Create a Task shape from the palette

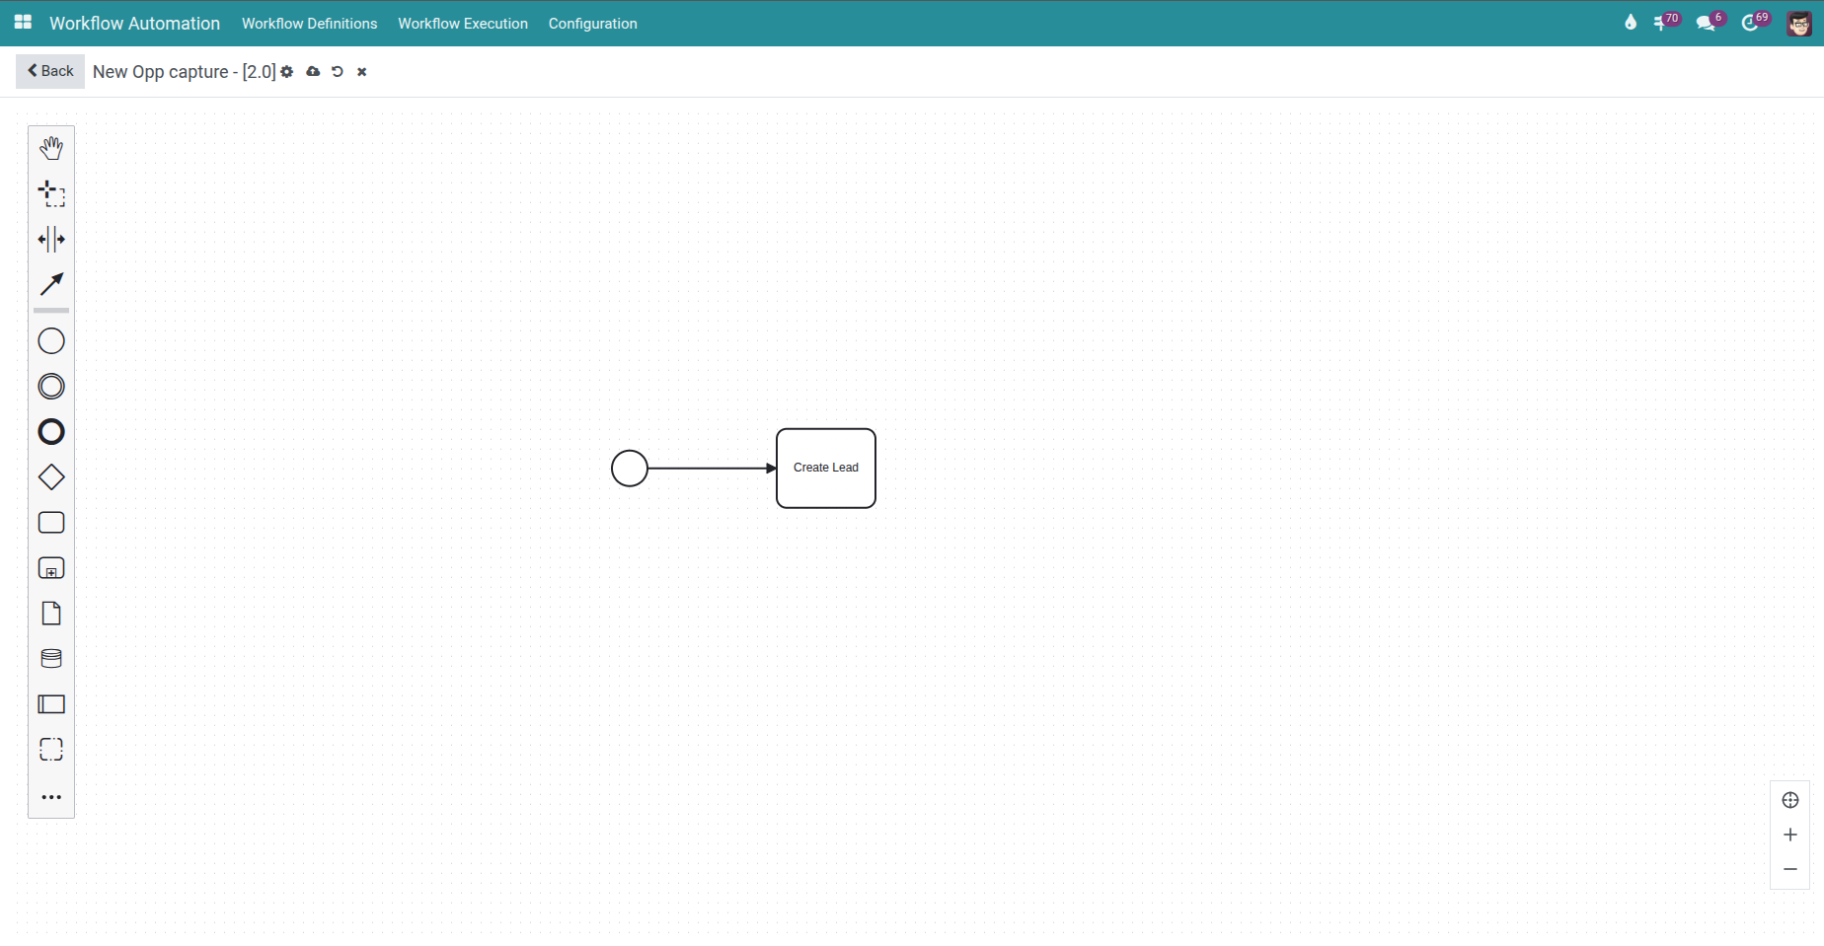tap(50, 522)
